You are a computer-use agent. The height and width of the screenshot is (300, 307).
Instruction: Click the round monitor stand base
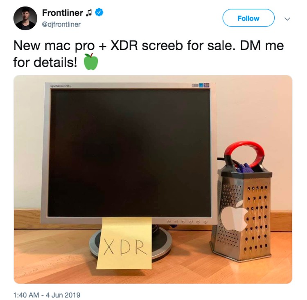[x=131, y=243]
